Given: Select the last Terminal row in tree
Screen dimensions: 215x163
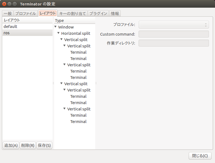Looking at the screenshot, I should click(75, 122).
